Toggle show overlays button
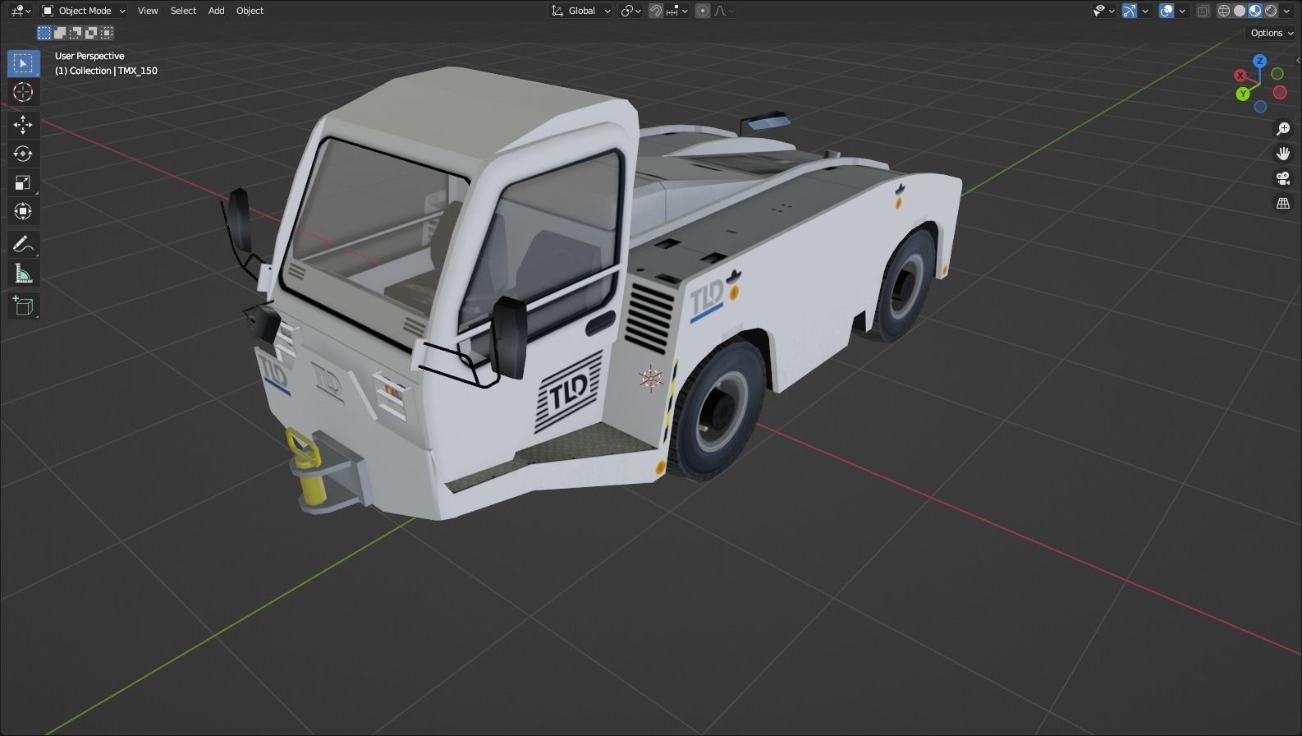1302x736 pixels. (1167, 11)
